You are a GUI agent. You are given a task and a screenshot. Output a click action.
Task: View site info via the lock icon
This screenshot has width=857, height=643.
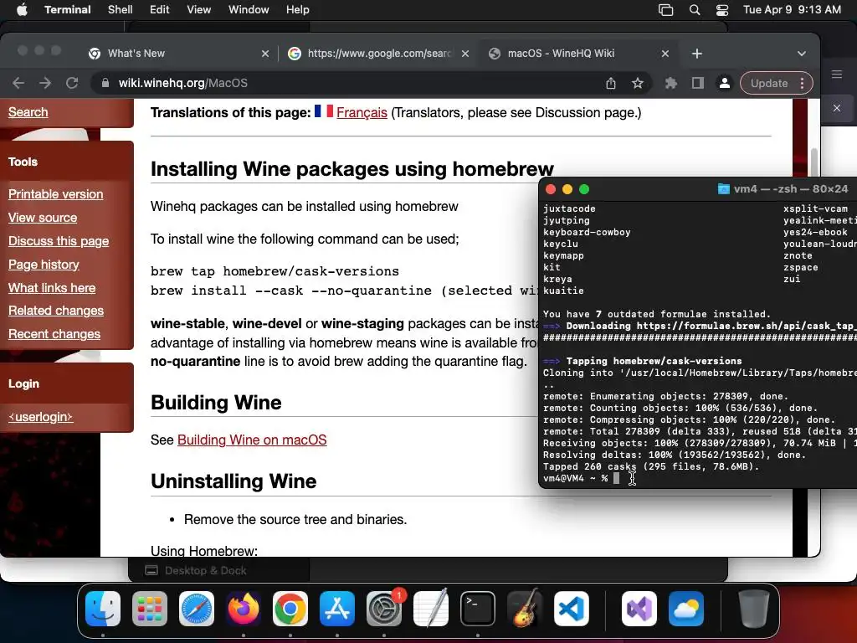point(105,83)
